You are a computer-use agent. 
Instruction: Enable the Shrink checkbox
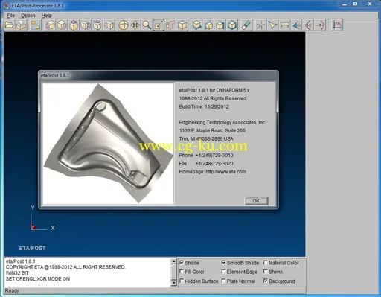coord(266,272)
